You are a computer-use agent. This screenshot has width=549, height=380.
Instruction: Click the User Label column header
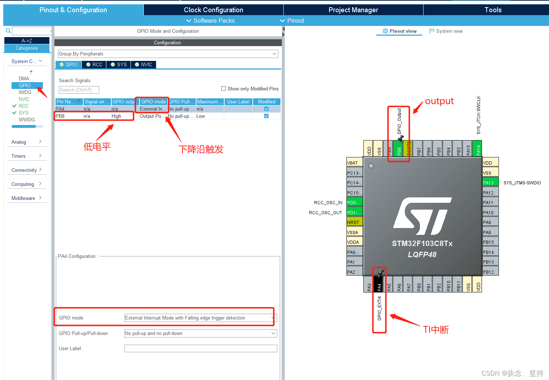(x=238, y=102)
